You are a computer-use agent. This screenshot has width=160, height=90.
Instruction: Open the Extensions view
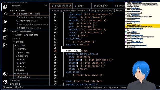coord(5,38)
